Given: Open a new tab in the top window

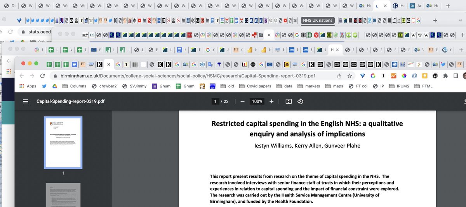Looking at the screenshot, I should [x=447, y=6].
